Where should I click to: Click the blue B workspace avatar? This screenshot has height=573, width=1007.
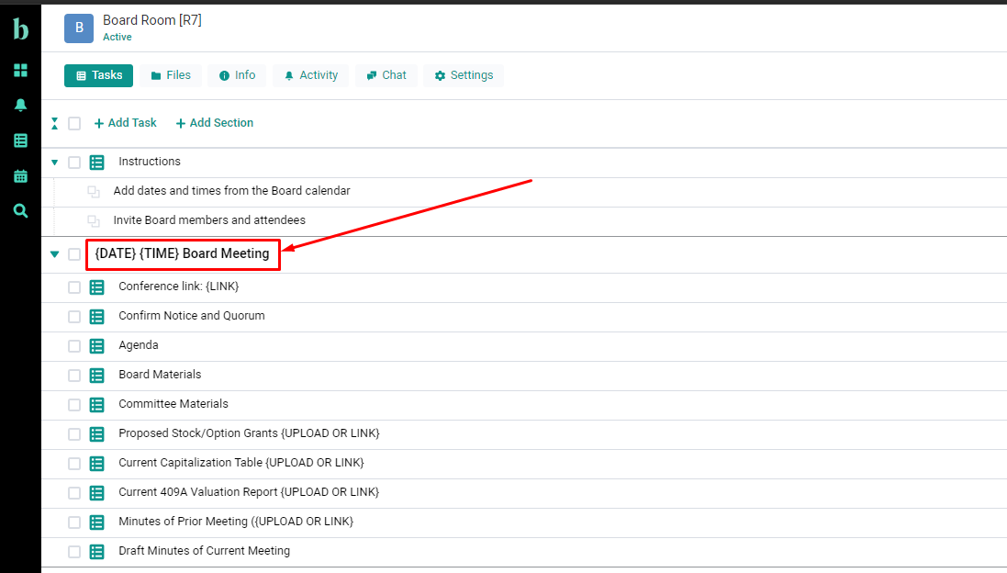pos(79,28)
